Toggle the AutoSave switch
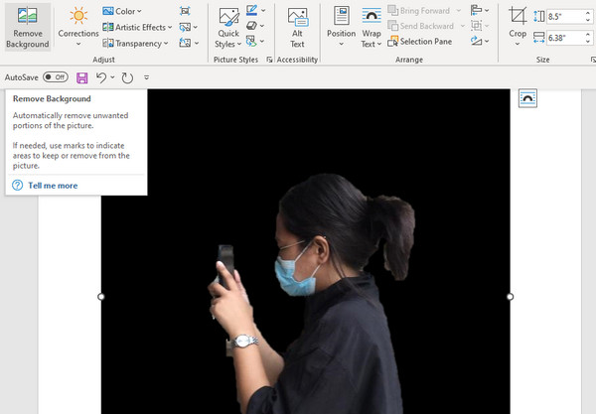This screenshot has width=596, height=414. point(55,76)
